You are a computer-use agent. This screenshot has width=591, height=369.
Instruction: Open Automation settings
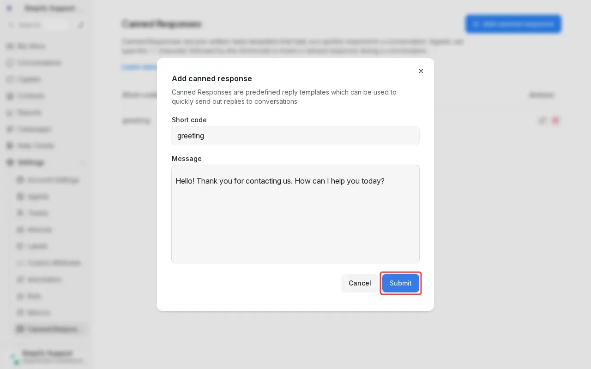click(44, 280)
